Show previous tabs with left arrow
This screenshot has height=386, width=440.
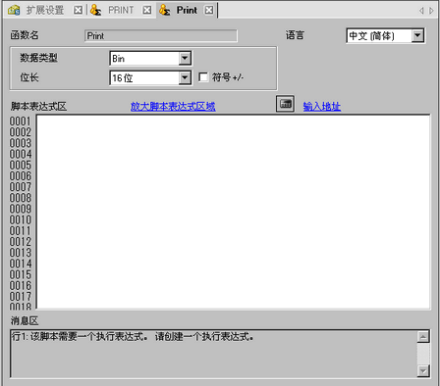click(421, 11)
